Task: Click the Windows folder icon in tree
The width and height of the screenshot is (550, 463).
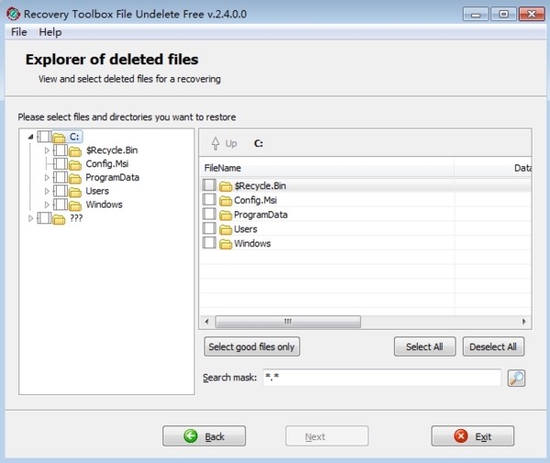Action: 75,206
